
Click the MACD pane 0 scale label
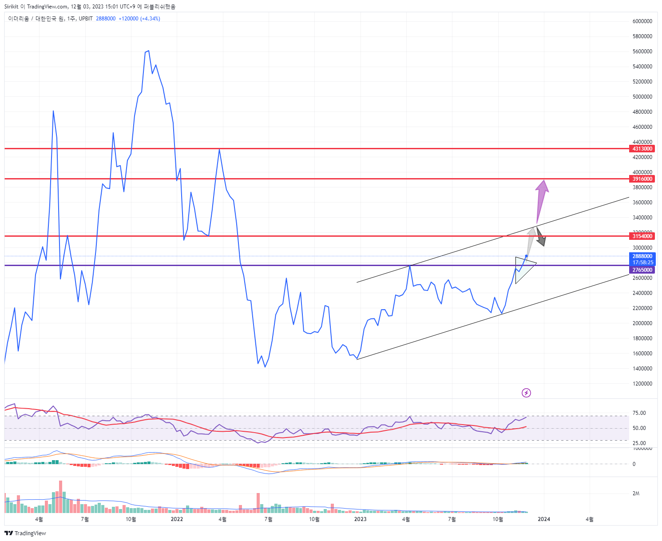point(634,464)
